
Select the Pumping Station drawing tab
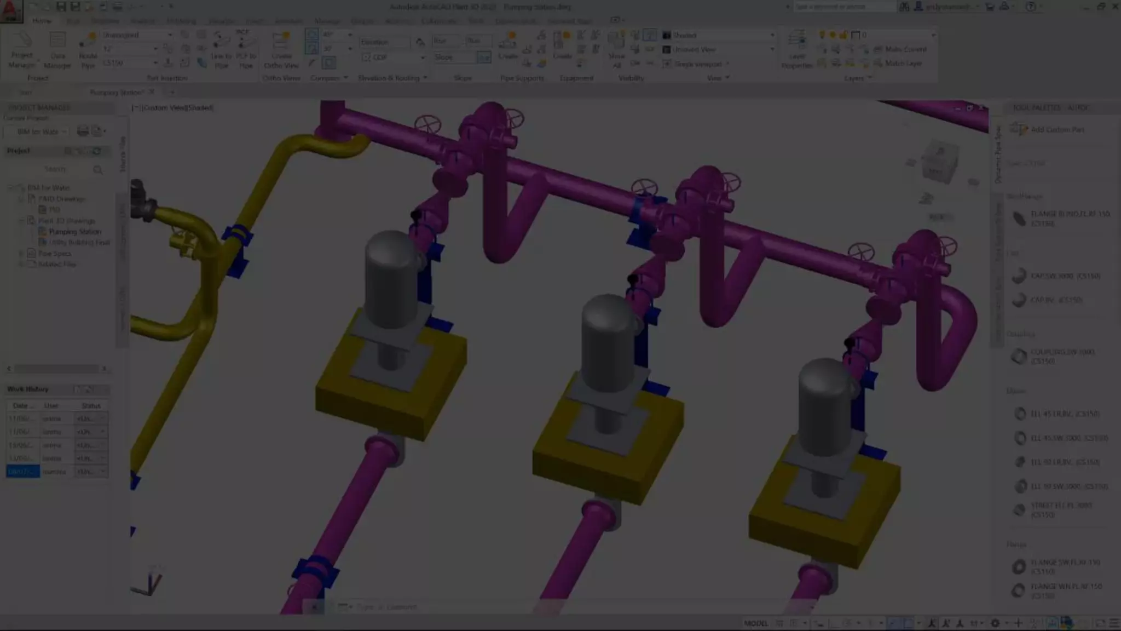pos(116,92)
